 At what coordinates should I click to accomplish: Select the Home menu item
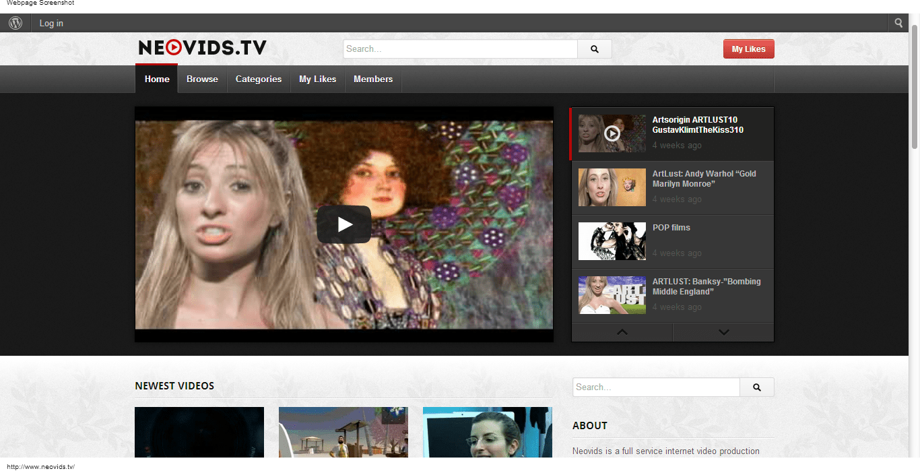pyautogui.click(x=157, y=79)
